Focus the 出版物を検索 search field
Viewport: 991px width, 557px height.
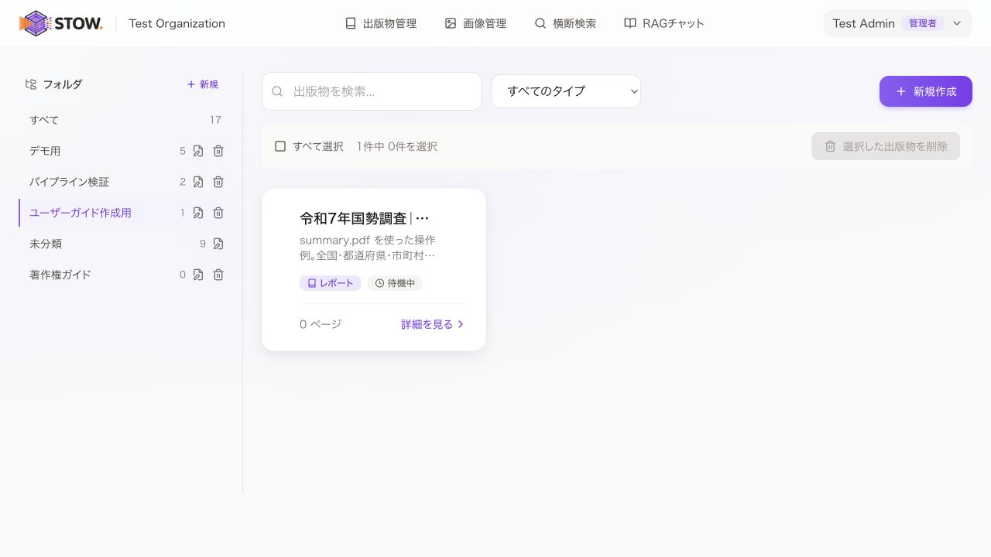coord(372,91)
